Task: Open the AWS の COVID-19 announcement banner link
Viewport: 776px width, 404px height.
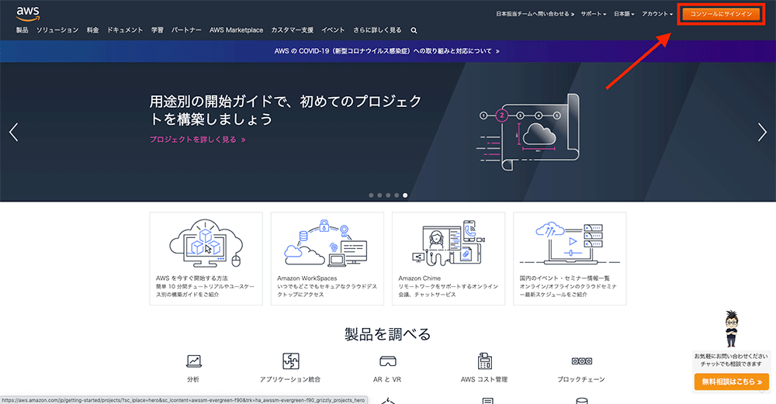Action: point(387,51)
